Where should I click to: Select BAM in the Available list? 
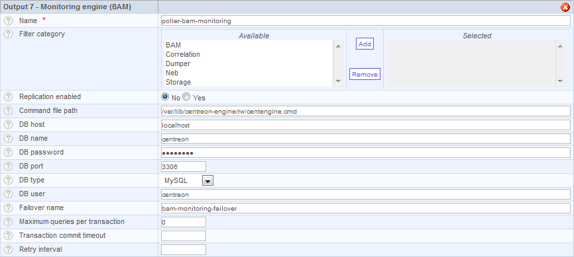pos(249,45)
